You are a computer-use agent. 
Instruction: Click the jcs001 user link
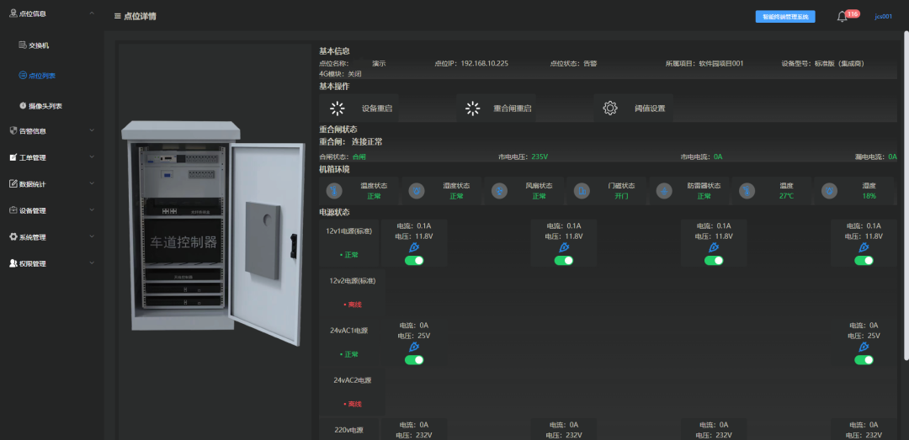(883, 17)
